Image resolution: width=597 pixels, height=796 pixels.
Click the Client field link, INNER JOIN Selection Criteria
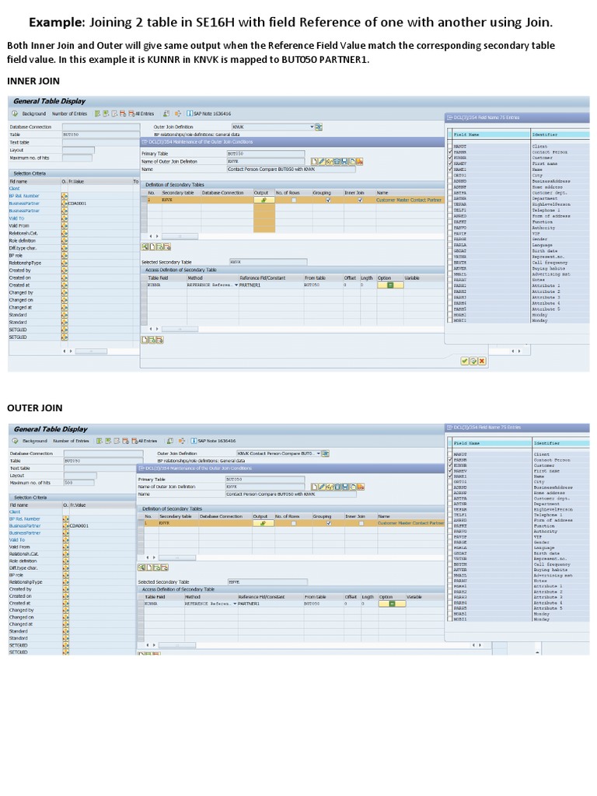pos(14,188)
